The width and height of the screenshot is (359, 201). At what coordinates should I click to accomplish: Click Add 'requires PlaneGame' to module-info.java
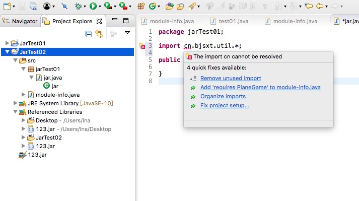(260, 87)
